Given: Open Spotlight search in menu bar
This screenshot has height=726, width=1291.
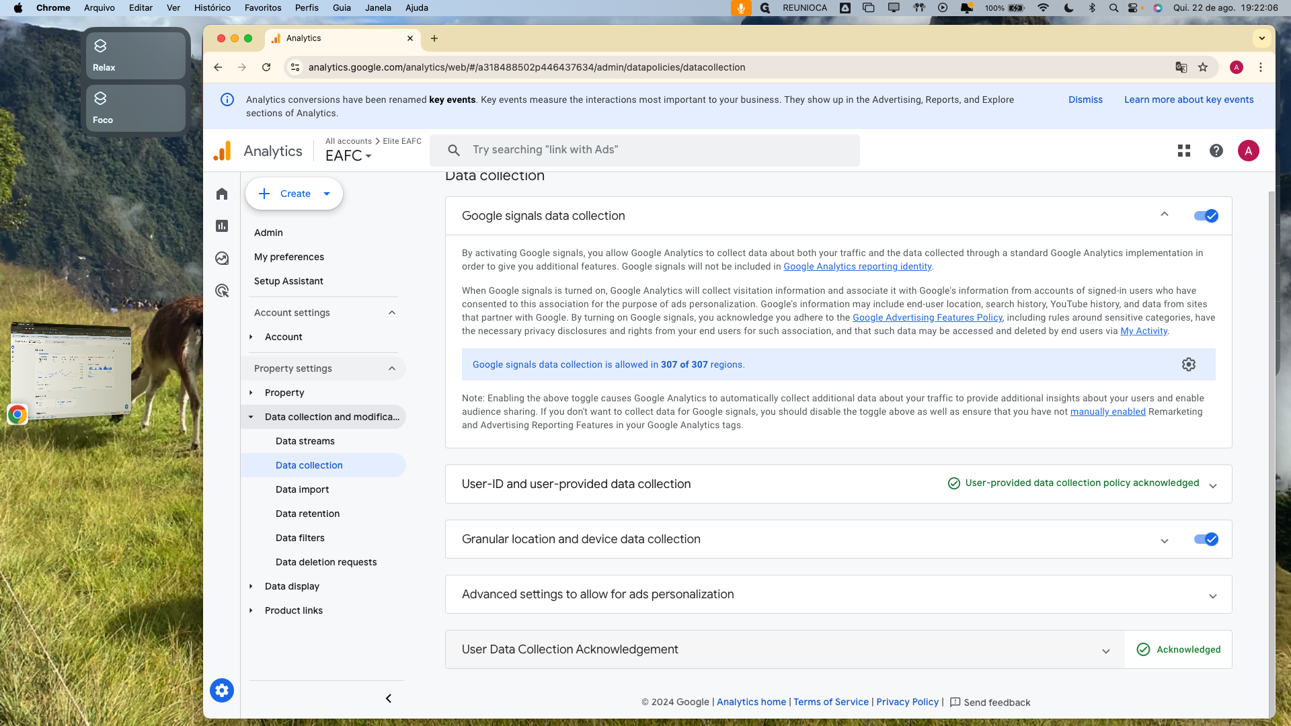Looking at the screenshot, I should (1114, 8).
